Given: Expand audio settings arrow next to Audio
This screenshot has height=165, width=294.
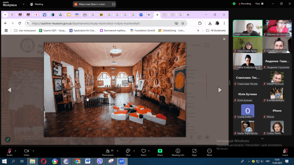Looking at the screenshot, I should point(16,151).
